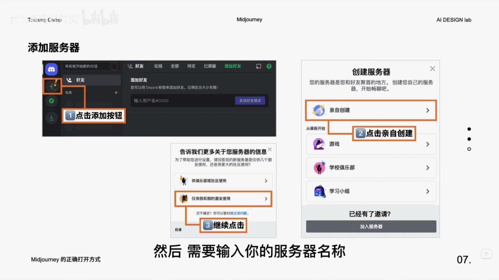Switch to the 好友 header tab
The height and width of the screenshot is (280, 499).
click(x=136, y=66)
